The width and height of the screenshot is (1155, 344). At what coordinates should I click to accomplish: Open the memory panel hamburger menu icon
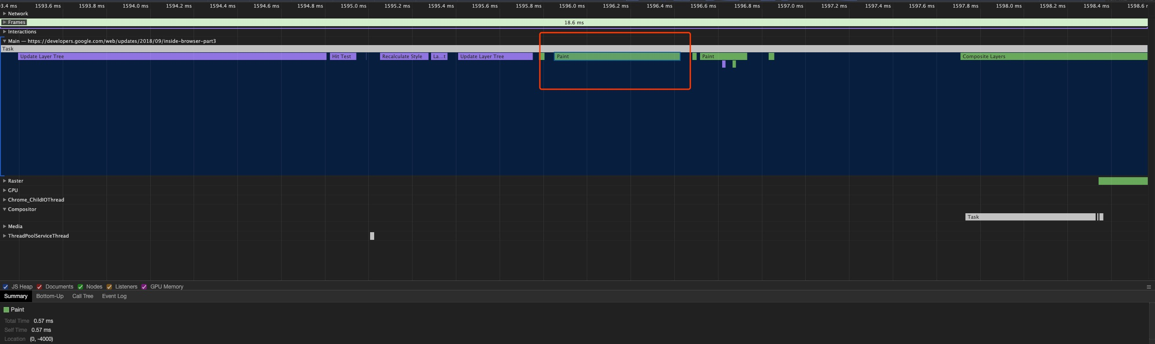click(x=1149, y=287)
